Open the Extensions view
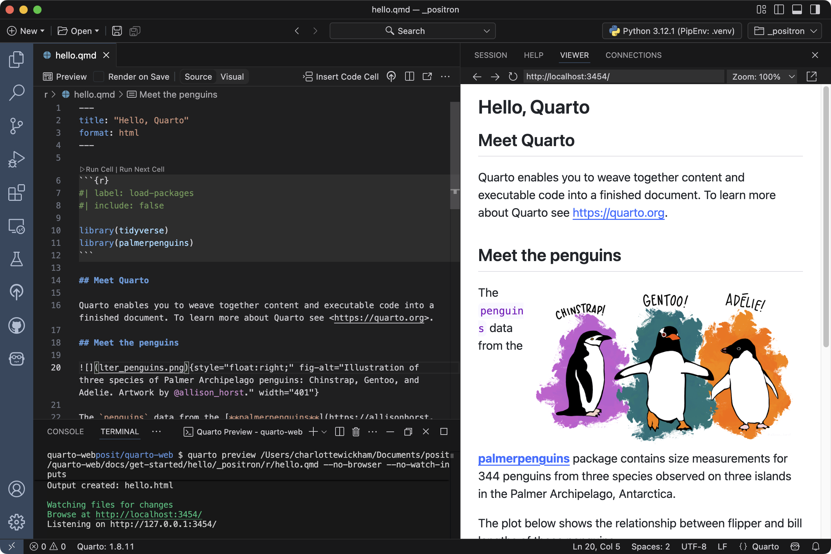The width and height of the screenshot is (831, 554). [x=16, y=193]
